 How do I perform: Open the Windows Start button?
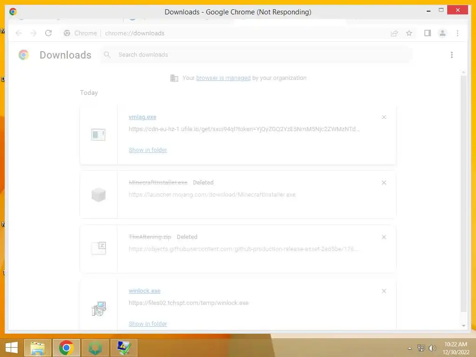[11, 348]
